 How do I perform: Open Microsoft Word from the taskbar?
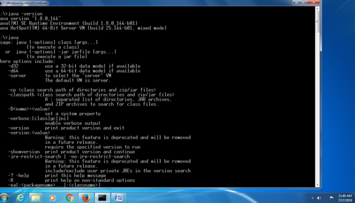pyautogui.click(x=119, y=198)
